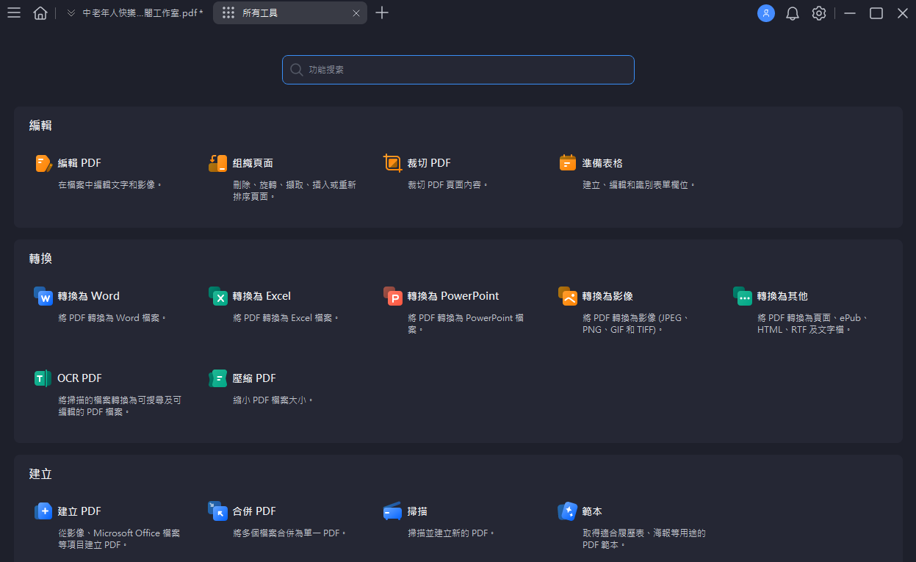Viewport: 916px width, 562px height.
Task: Choose the 轉換為 Excel icon
Action: coord(218,296)
